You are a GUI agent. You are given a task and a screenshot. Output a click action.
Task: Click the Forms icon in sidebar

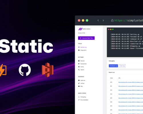[79, 67]
